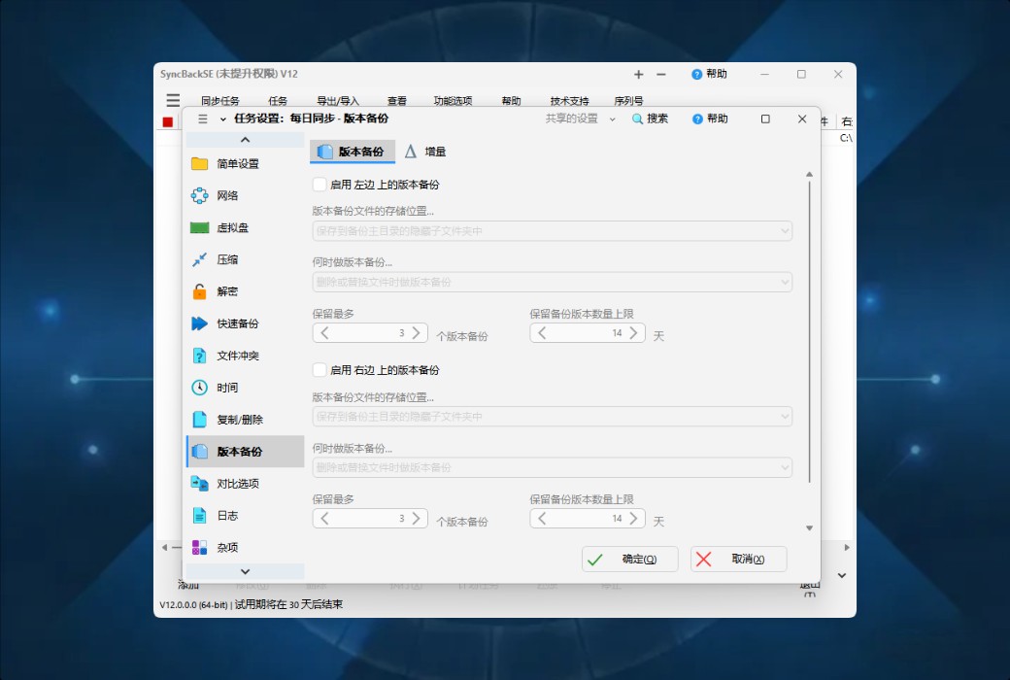1010x680 pixels.
Task: Enable 启用右边上的版本备份 checkbox
Action: coord(320,370)
